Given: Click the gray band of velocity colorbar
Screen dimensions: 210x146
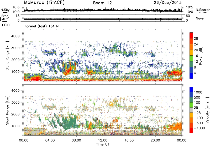Looking at the screenshot, I should click(x=191, y=110).
